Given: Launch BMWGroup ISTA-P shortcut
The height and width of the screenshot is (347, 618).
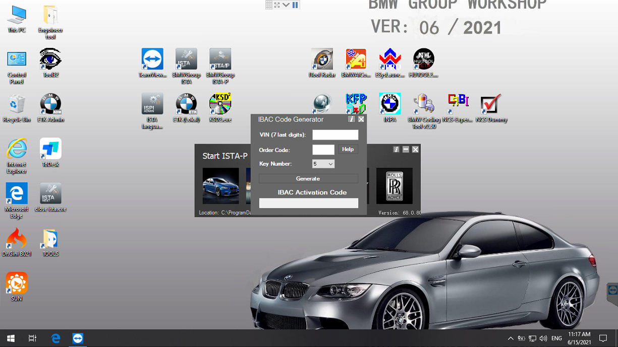Looking at the screenshot, I should (220, 66).
